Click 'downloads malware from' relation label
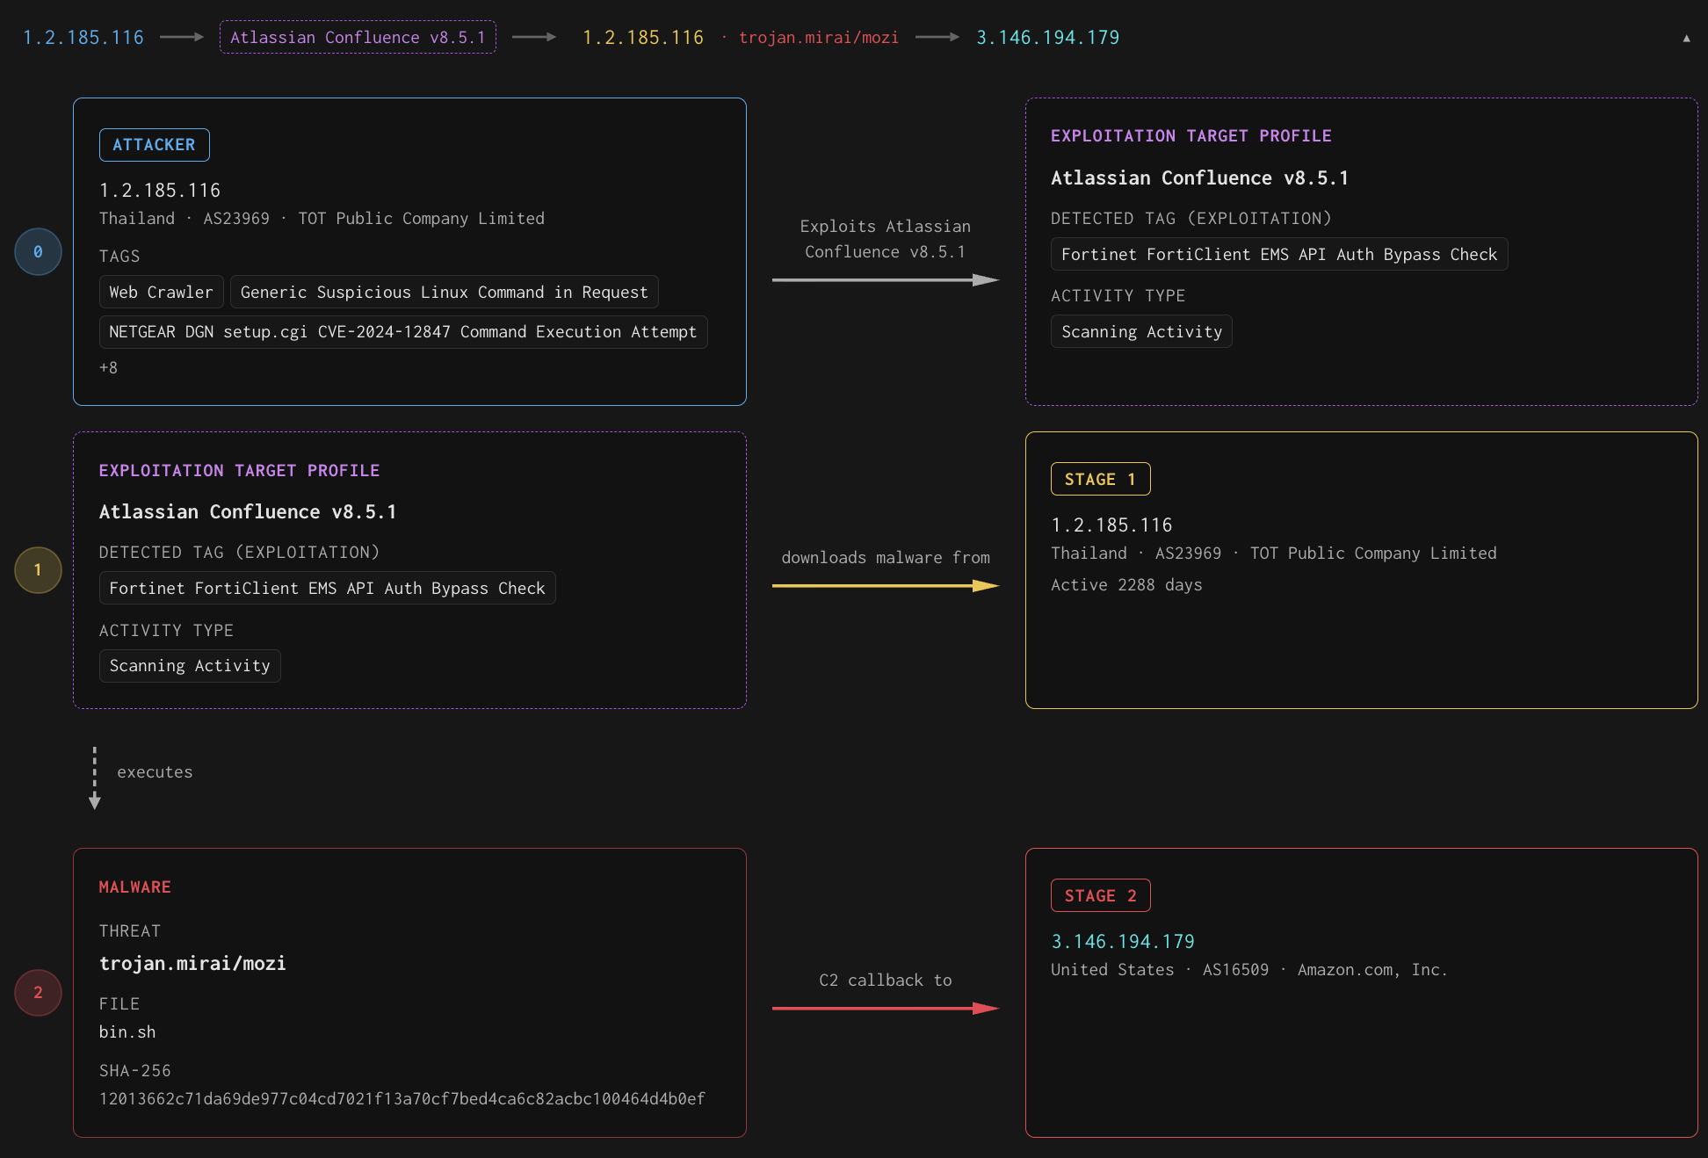Viewport: 1708px width, 1158px height. (886, 558)
